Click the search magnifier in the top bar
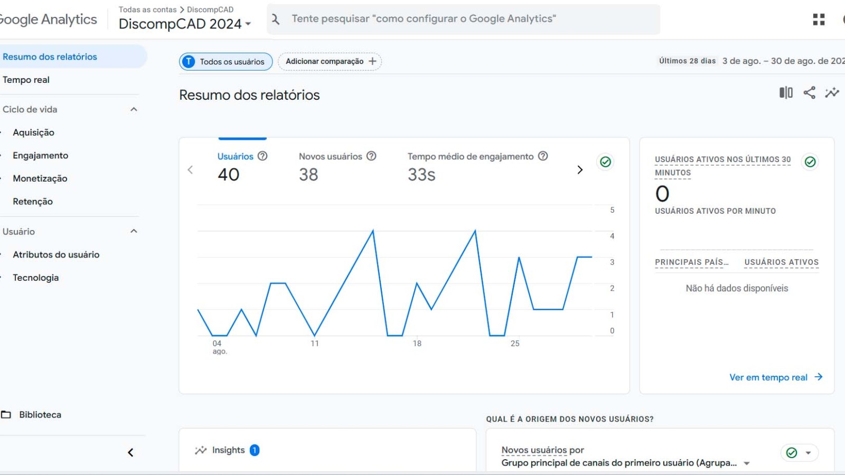The width and height of the screenshot is (845, 475). [x=275, y=18]
